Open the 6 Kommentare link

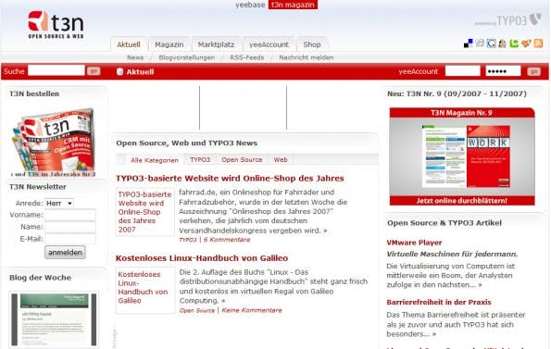(x=227, y=240)
